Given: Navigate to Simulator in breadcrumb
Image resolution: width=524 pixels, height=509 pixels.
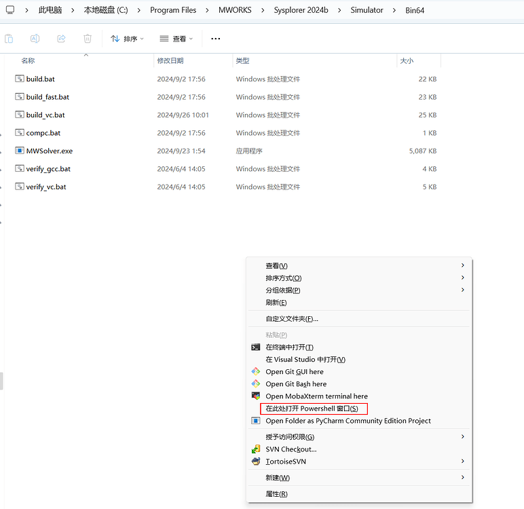Looking at the screenshot, I should (x=367, y=10).
